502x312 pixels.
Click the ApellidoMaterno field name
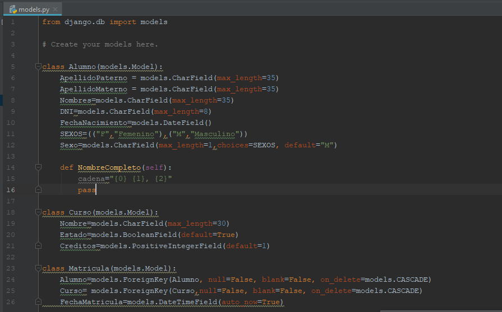[x=94, y=89]
